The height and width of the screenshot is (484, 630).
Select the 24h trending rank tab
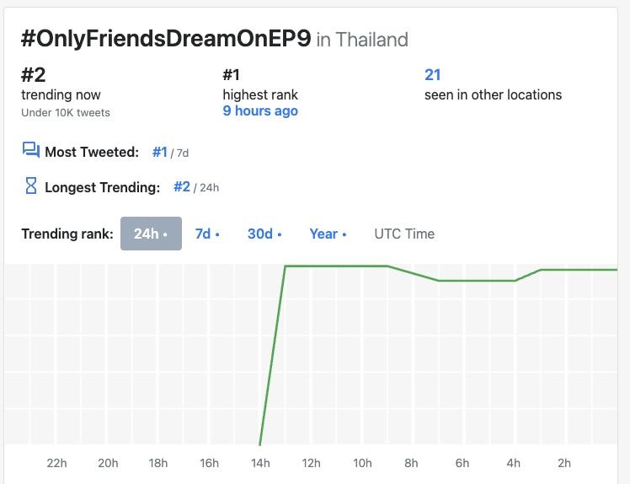point(151,234)
